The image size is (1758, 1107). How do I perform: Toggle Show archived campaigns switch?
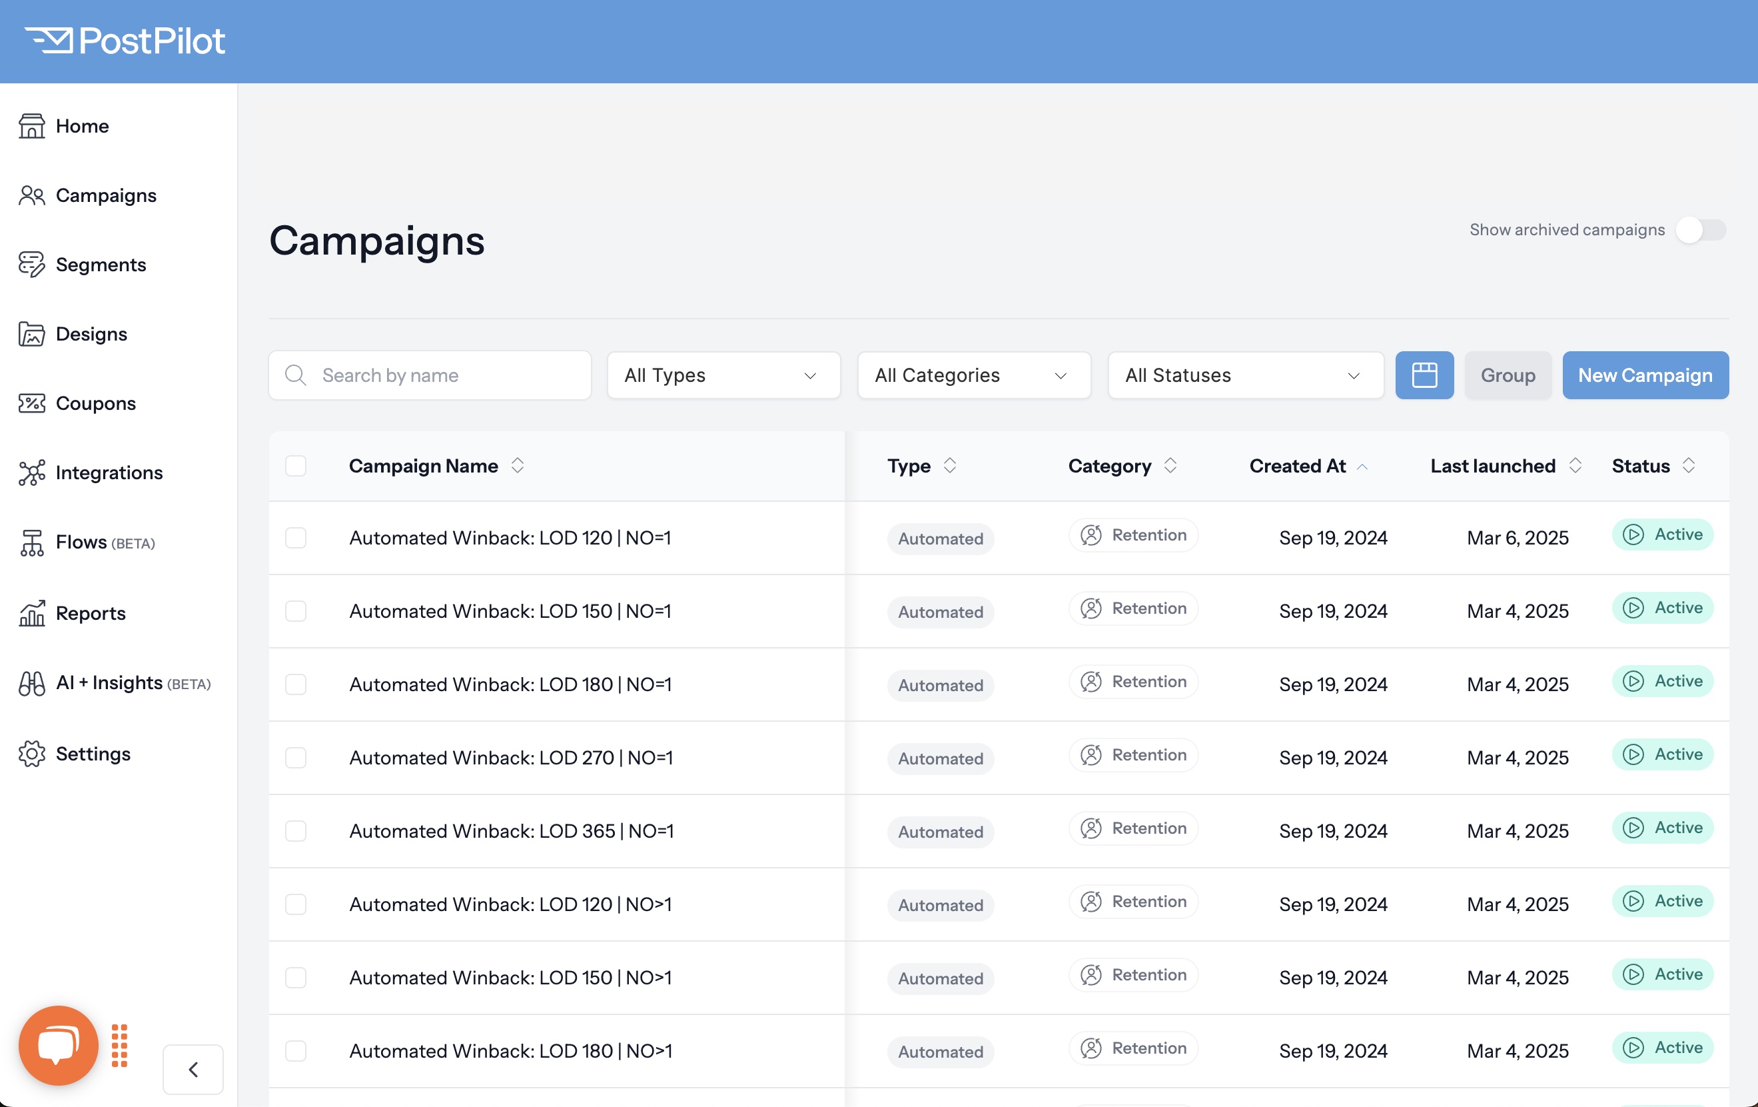1701,230
